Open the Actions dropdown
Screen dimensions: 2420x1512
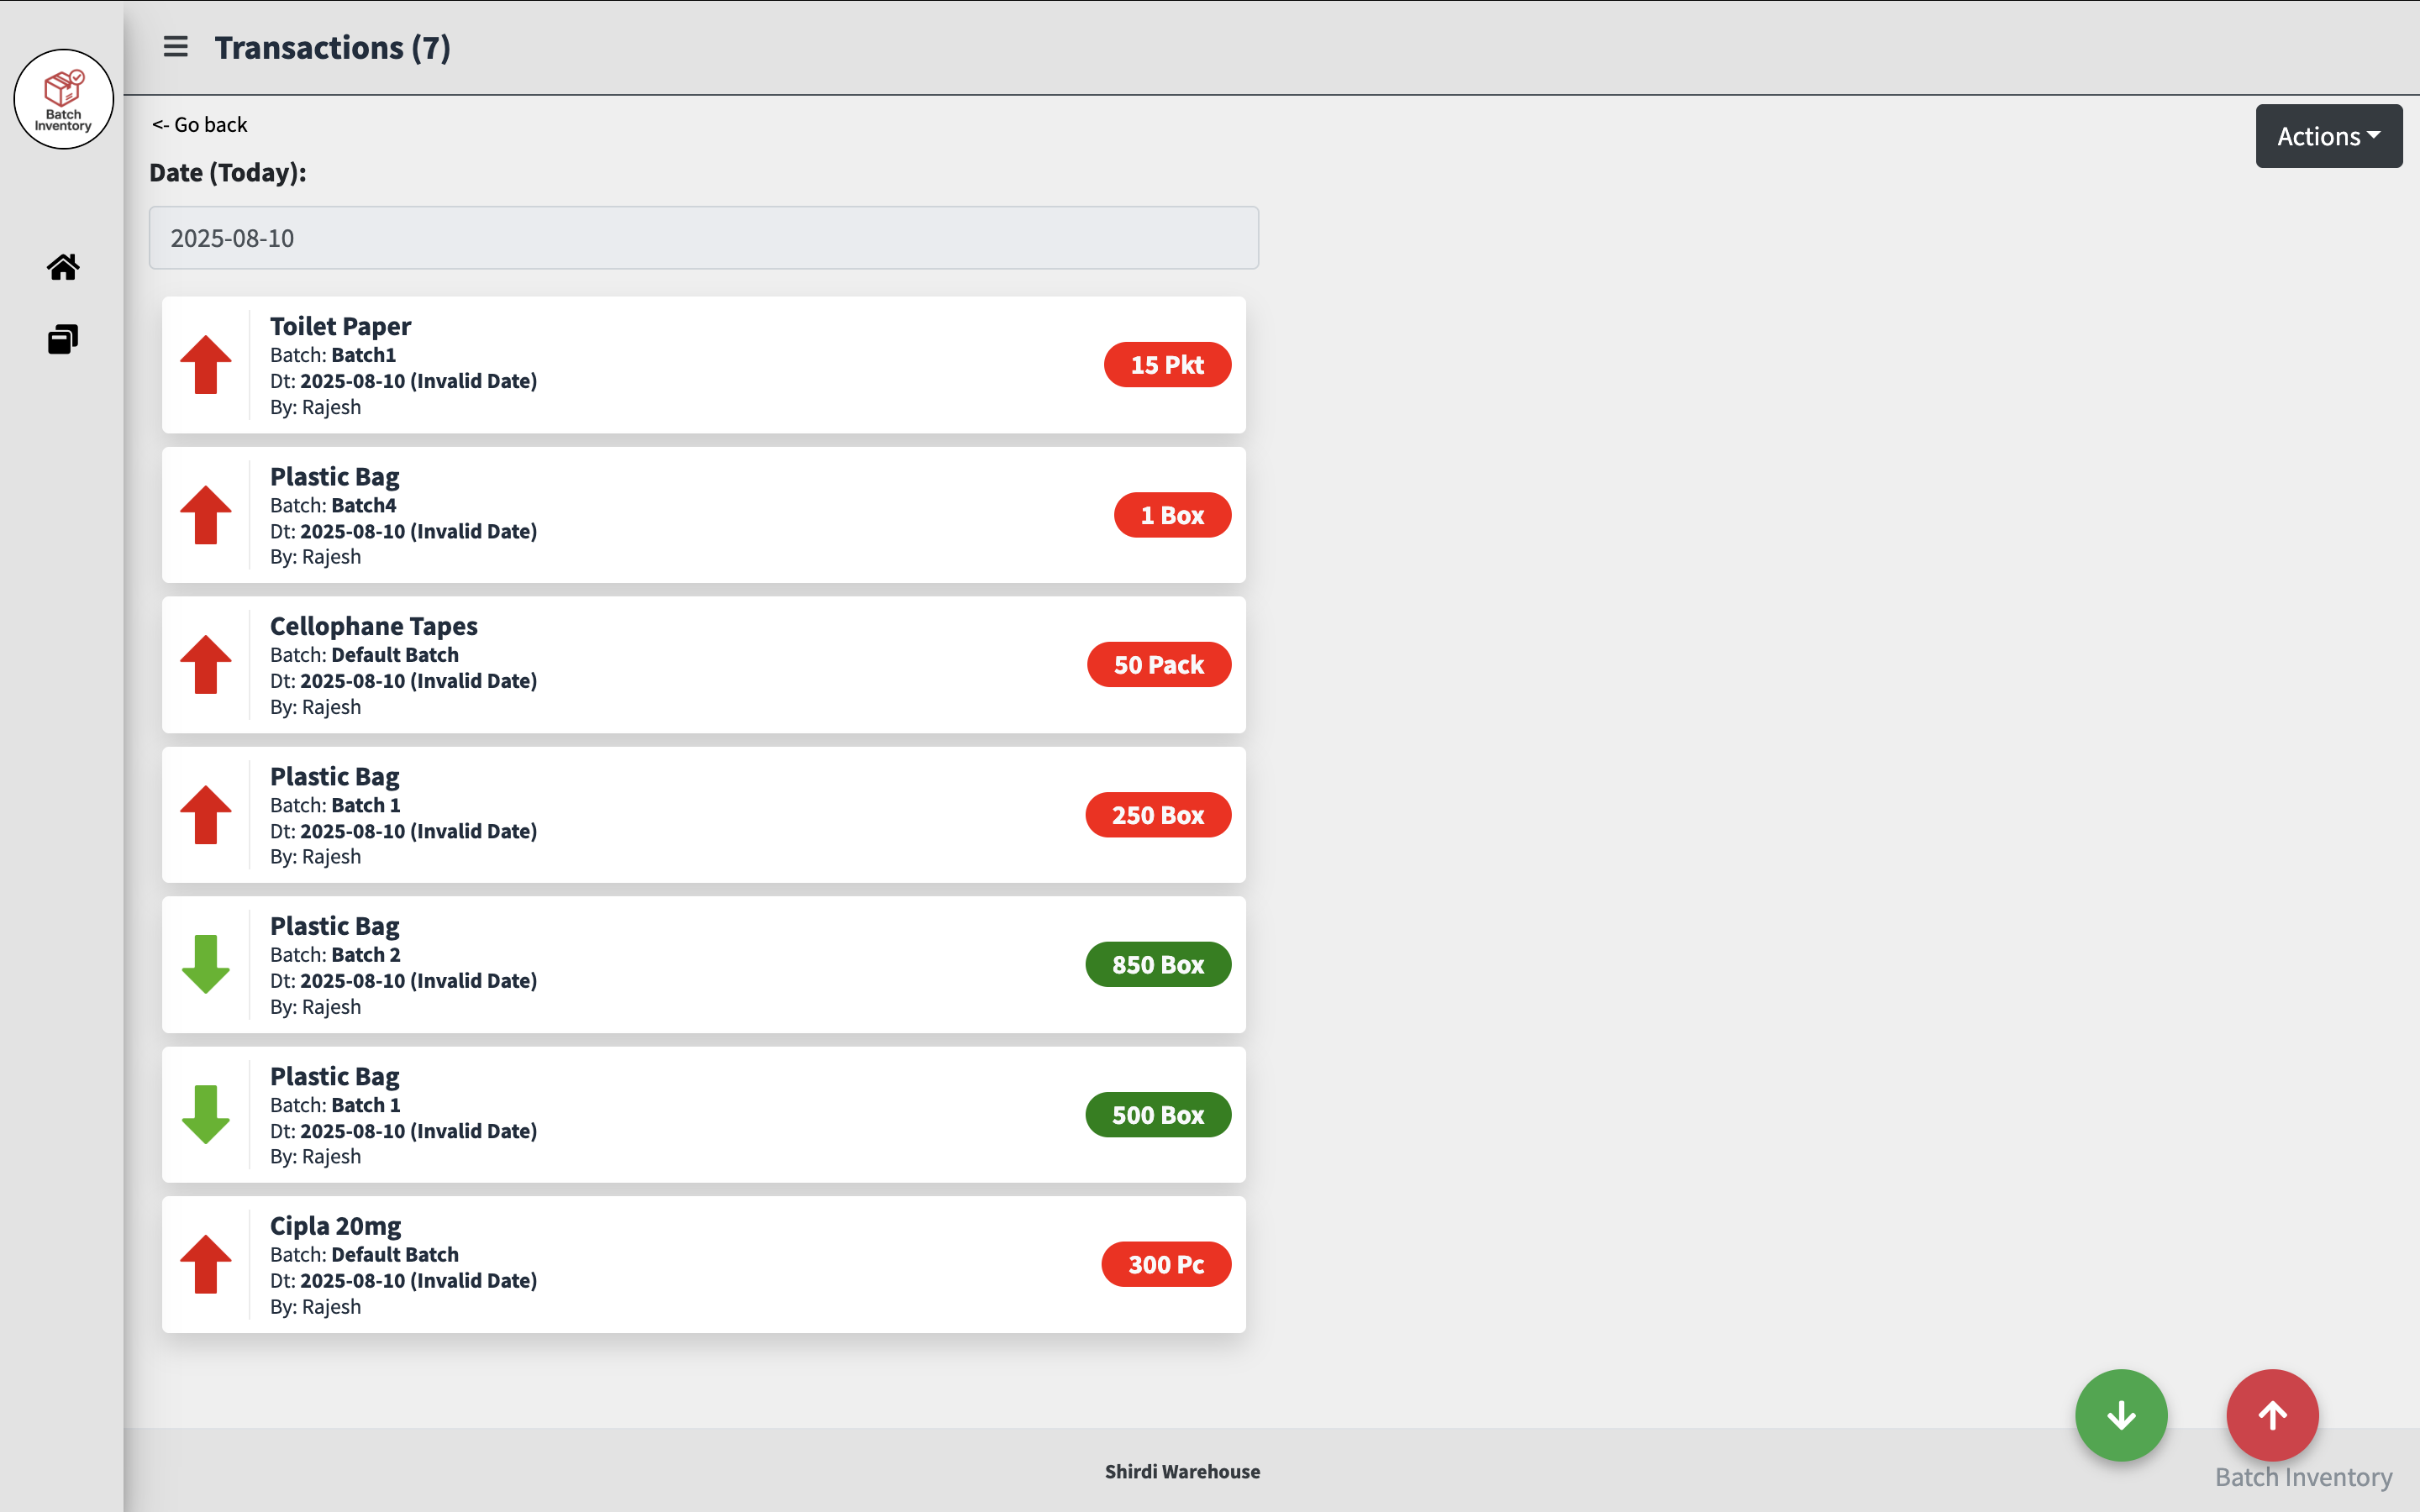pyautogui.click(x=2329, y=136)
